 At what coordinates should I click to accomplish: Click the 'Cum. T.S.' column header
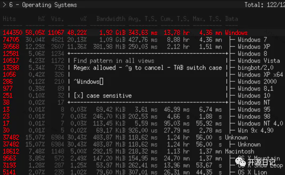point(175,19)
